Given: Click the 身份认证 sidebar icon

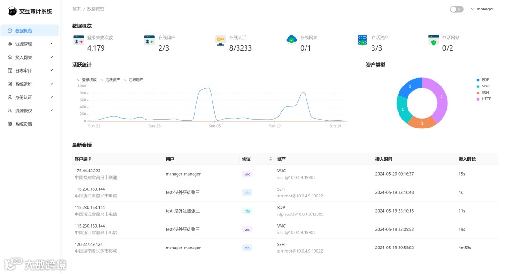Looking at the screenshot, I should tap(10, 97).
